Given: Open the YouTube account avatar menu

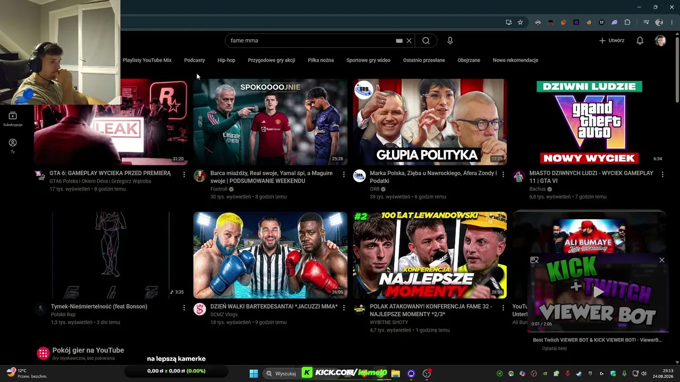Looking at the screenshot, I should (660, 40).
